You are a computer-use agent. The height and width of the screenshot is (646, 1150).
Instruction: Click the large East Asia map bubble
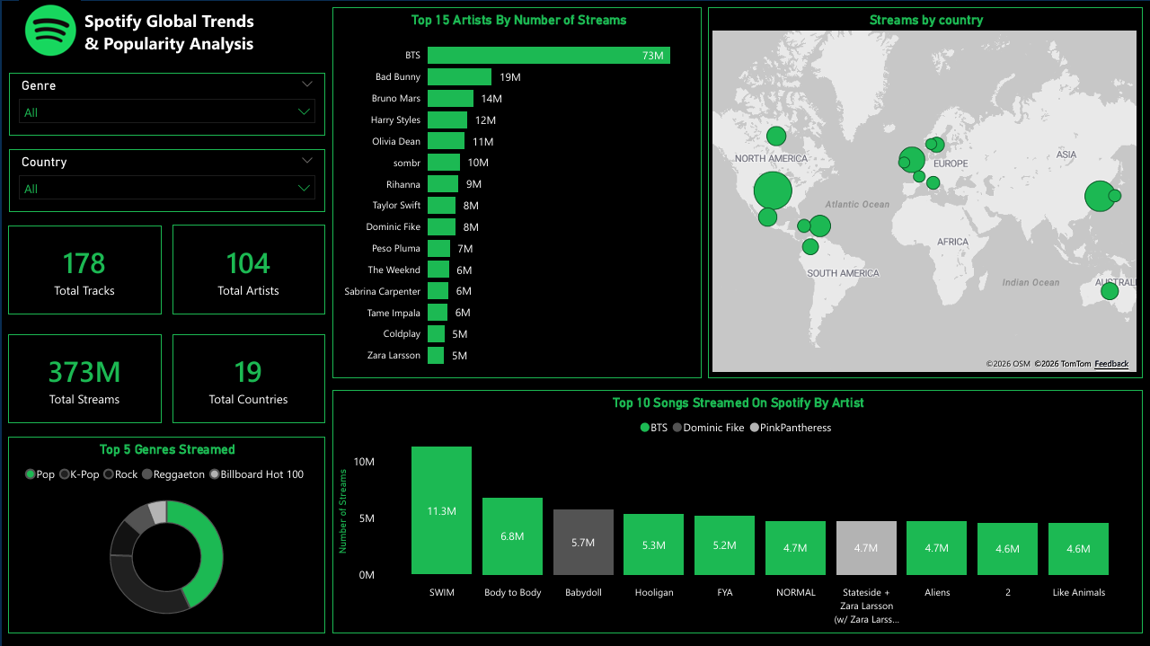tap(1100, 197)
